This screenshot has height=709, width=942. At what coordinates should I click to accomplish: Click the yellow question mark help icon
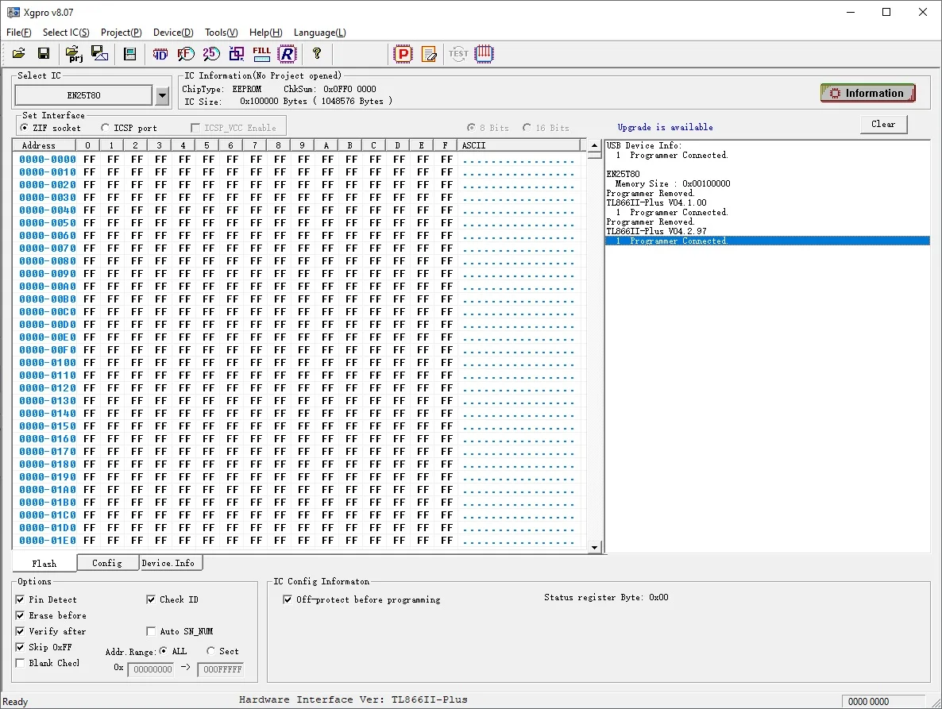pos(317,54)
